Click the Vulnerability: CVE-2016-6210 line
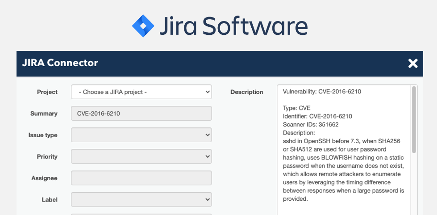 (322, 91)
